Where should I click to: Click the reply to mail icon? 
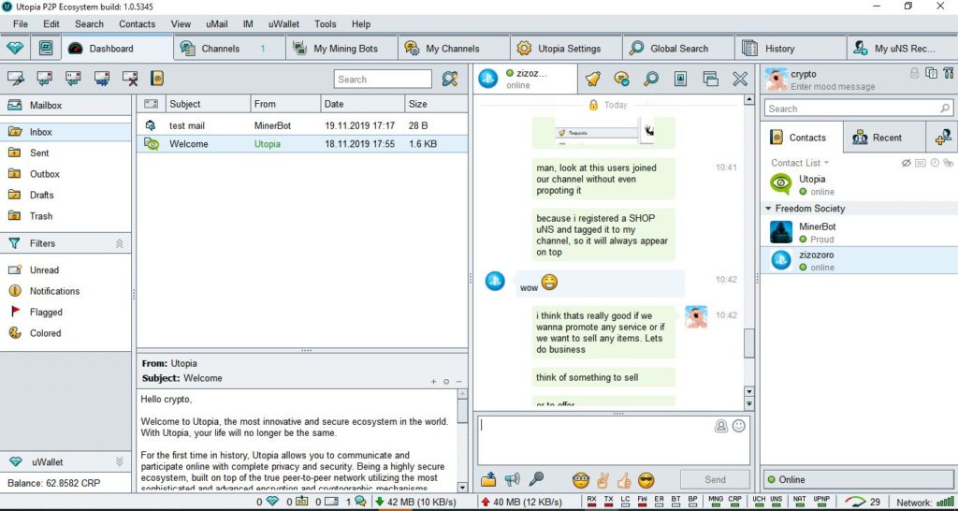tap(44, 79)
